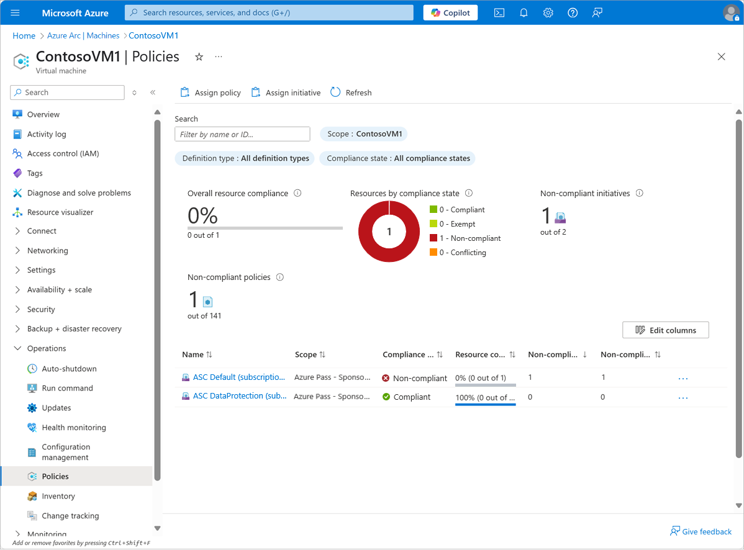Click the non-compliant policies icon next to 1

point(208,302)
